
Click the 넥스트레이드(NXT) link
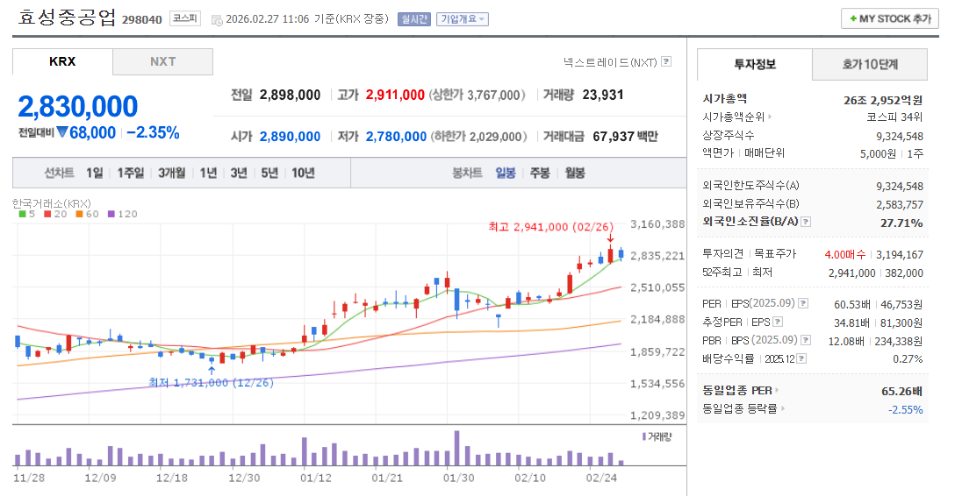[610, 62]
